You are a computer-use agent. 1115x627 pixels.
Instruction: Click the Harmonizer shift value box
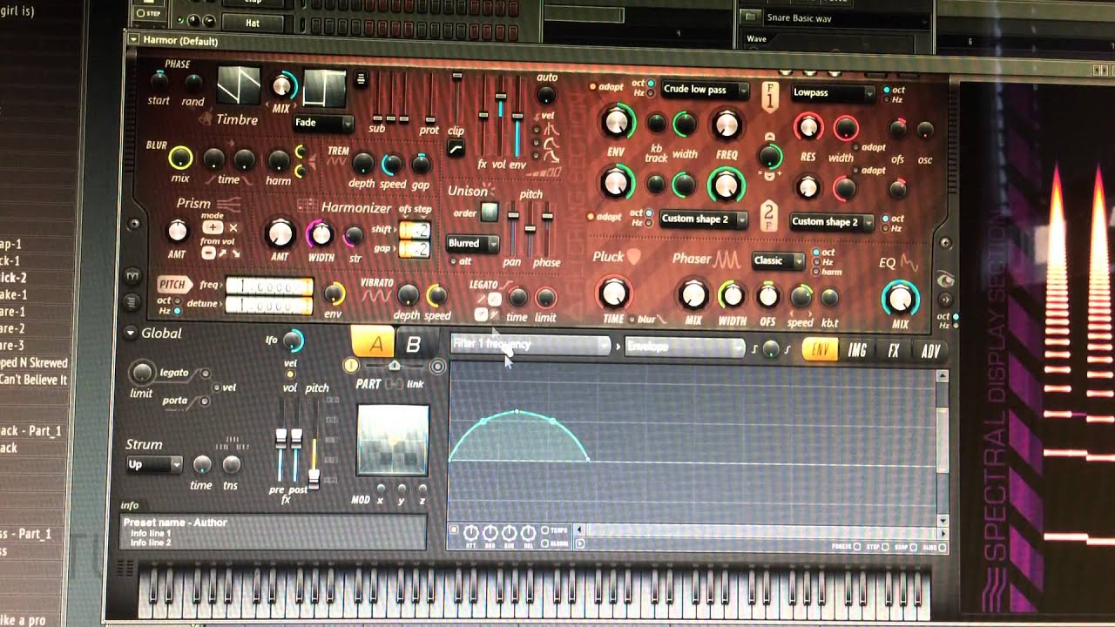414,231
